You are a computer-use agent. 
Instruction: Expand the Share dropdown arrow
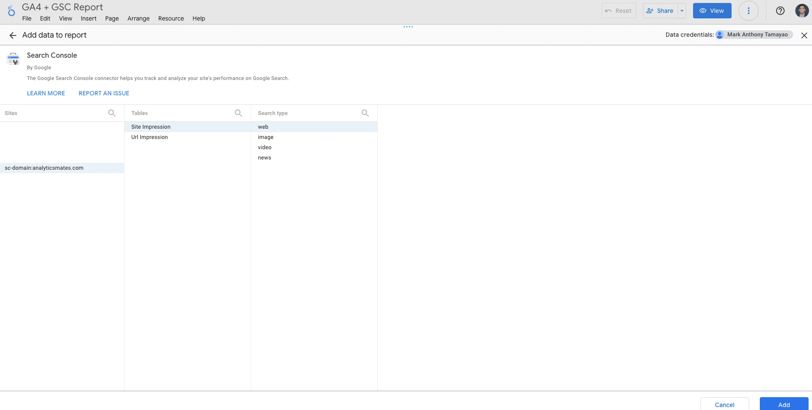point(682,11)
